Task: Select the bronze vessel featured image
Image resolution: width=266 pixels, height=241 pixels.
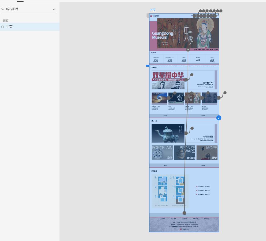Action: coord(168,133)
